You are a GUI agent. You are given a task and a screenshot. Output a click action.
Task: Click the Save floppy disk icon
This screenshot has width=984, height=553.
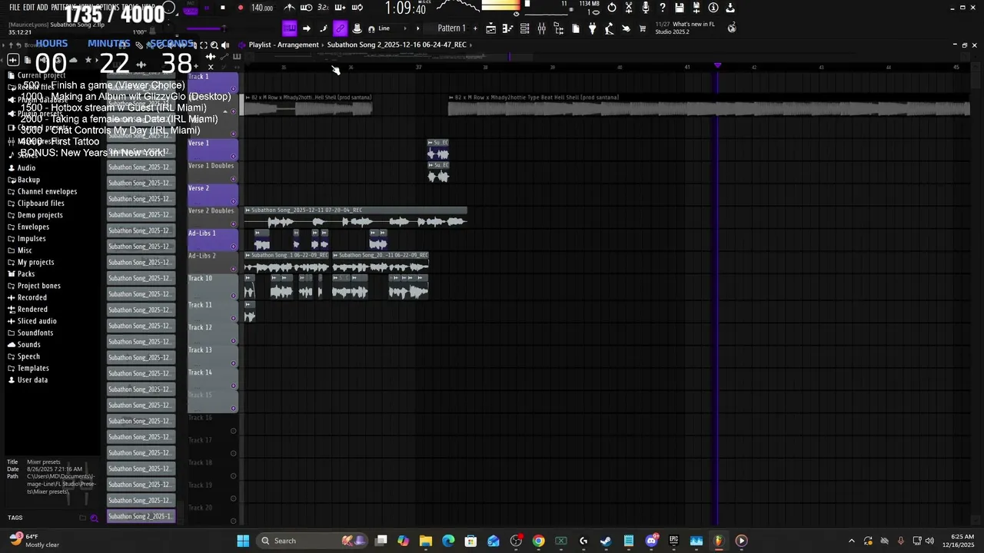680,8
